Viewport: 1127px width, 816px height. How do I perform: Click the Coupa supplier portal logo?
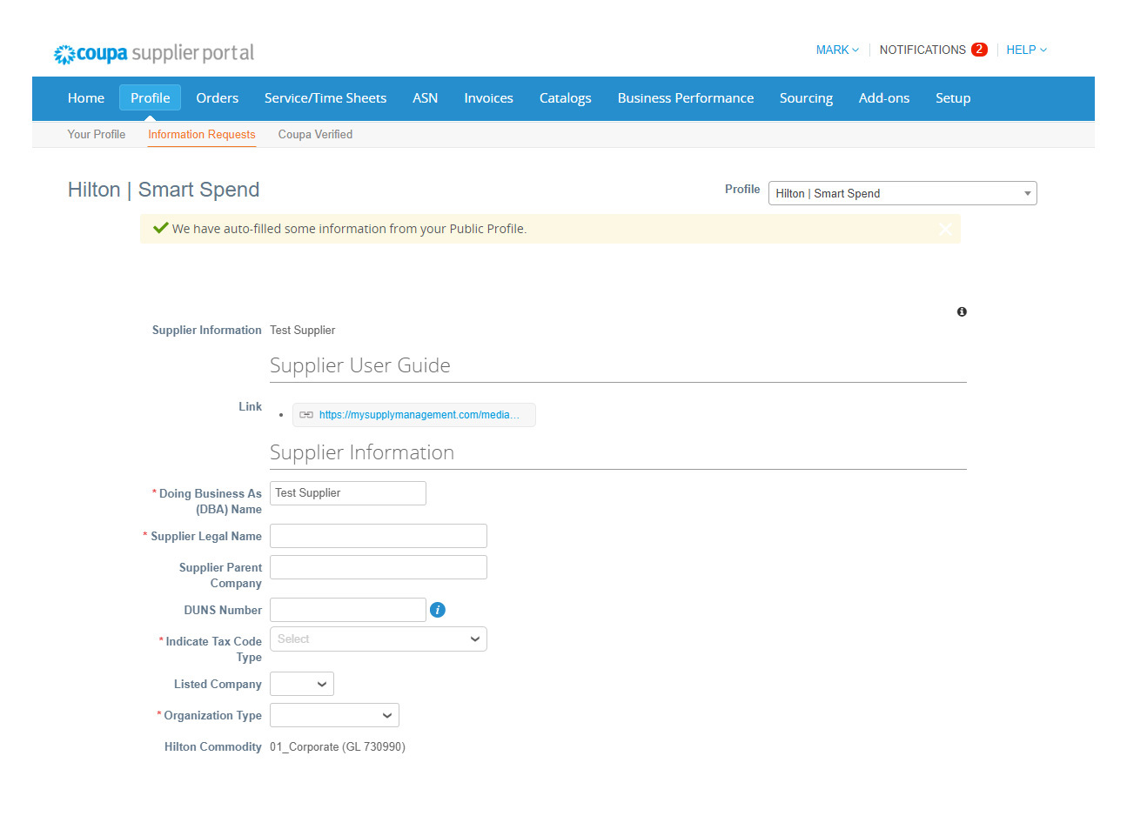(153, 53)
